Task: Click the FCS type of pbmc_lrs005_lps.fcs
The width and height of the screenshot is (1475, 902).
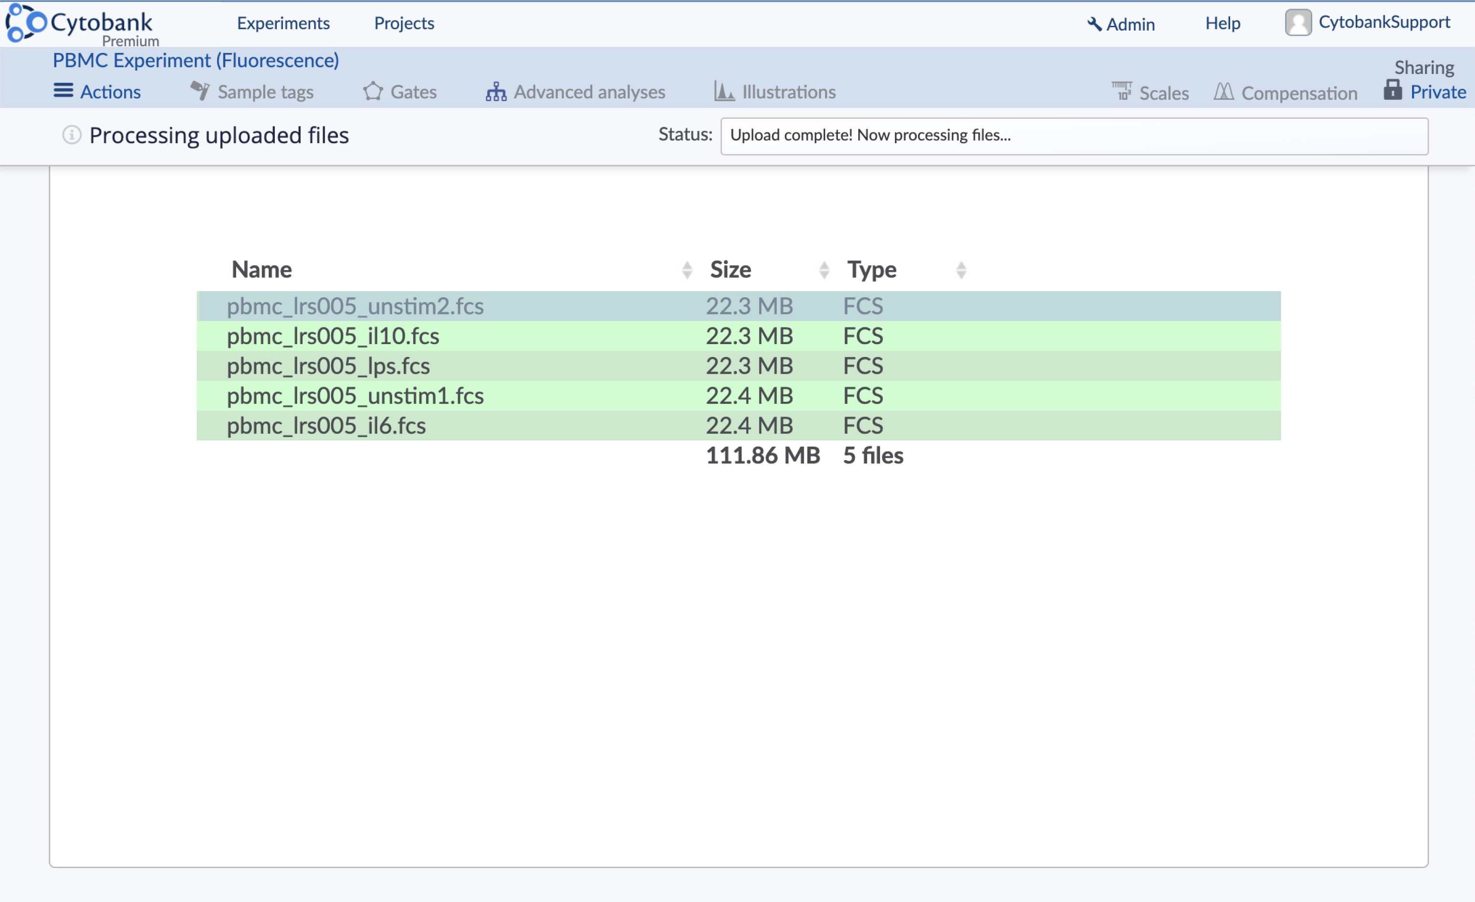Action: click(x=863, y=366)
